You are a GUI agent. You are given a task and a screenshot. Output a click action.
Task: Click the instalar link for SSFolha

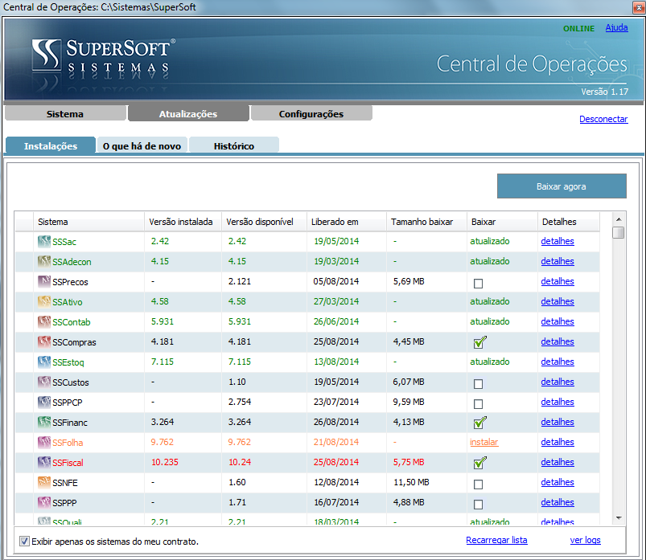point(483,442)
